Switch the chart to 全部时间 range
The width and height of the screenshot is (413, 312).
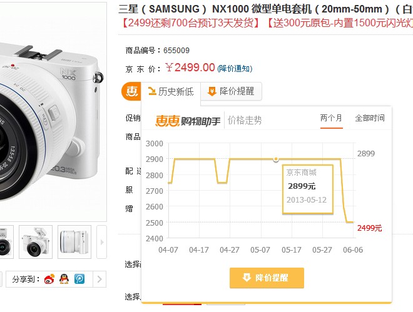370,118
